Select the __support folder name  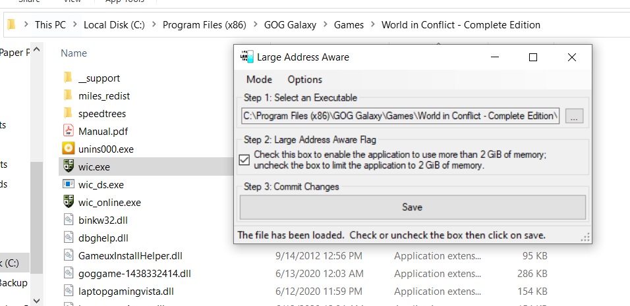click(x=100, y=78)
